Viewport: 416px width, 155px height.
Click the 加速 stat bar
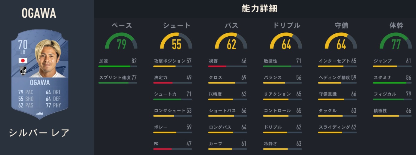coord(117,66)
